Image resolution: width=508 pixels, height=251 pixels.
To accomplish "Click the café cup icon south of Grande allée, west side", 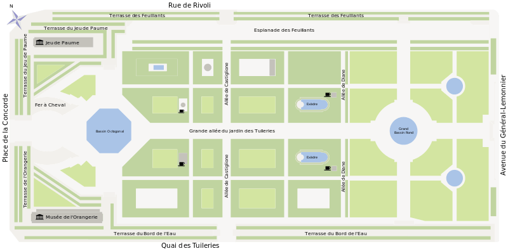I will pyautogui.click(x=182, y=164).
